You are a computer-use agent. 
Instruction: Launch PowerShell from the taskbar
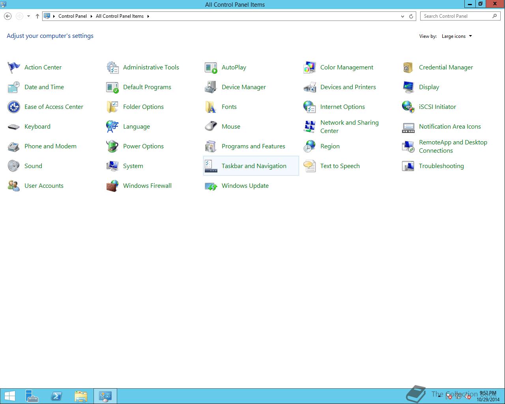tap(56, 396)
